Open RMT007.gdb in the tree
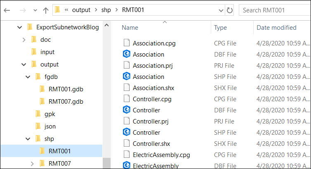The width and height of the screenshot is (311, 169). (x=66, y=102)
